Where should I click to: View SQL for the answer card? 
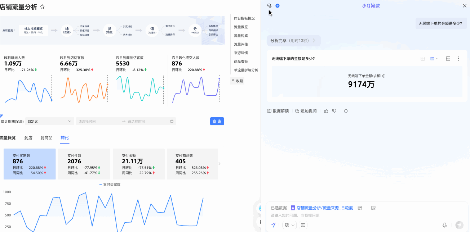pyautogui.click(x=448, y=59)
